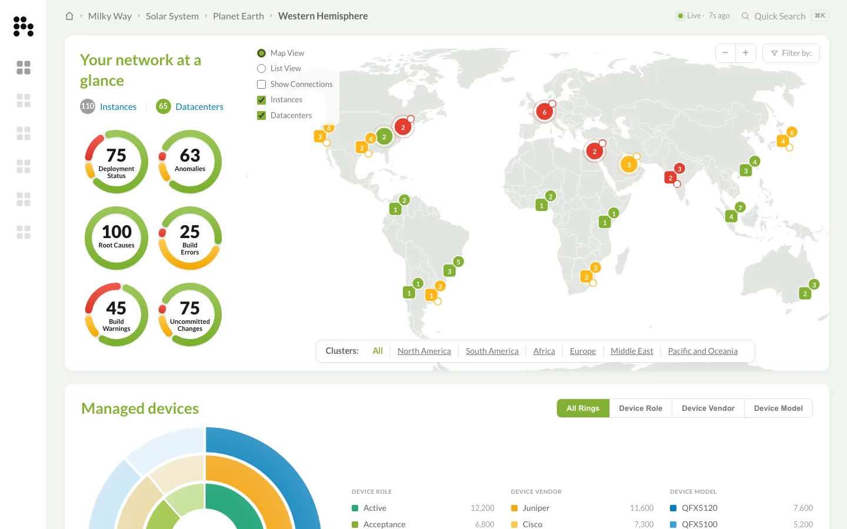Image resolution: width=847 pixels, height=529 pixels.
Task: Open the Build Errors 25 gauge
Action: pyautogui.click(x=190, y=238)
